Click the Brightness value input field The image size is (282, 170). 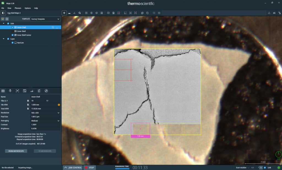(x=45, y=128)
